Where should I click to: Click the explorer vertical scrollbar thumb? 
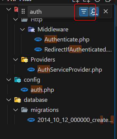coord(116,16)
